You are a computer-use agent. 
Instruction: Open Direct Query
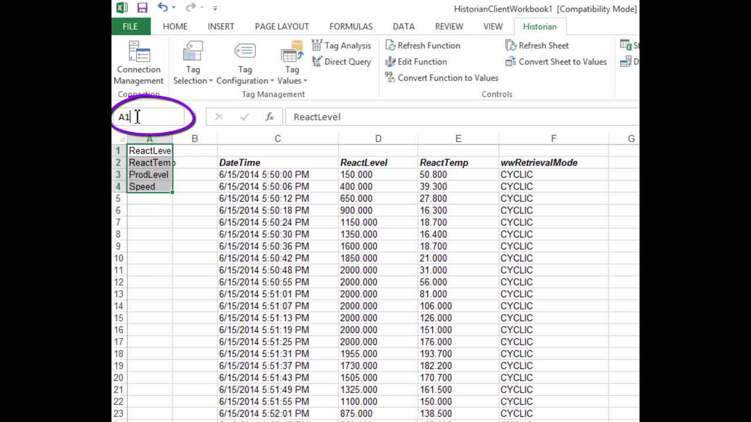click(341, 62)
